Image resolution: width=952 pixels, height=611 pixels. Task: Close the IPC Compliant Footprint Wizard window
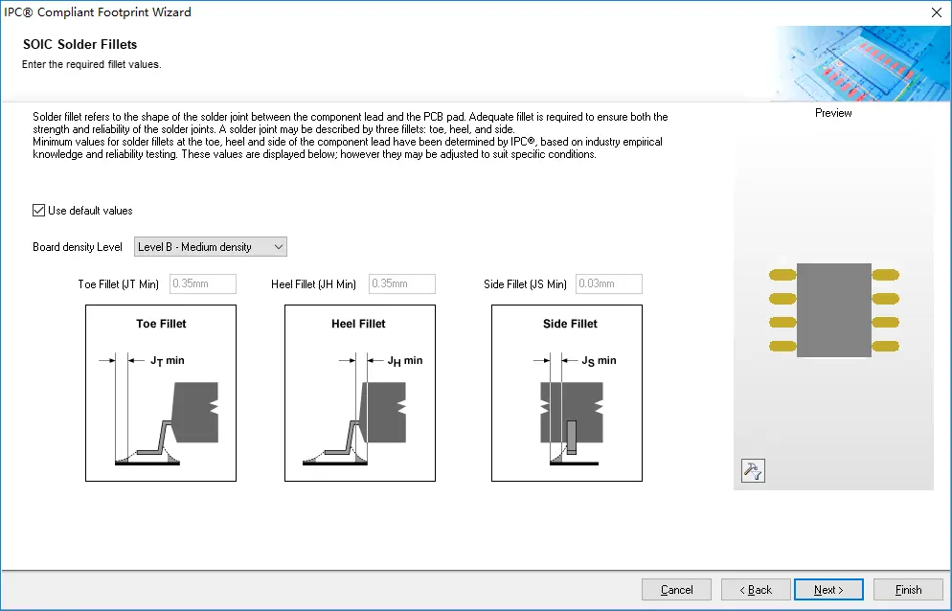tap(935, 12)
